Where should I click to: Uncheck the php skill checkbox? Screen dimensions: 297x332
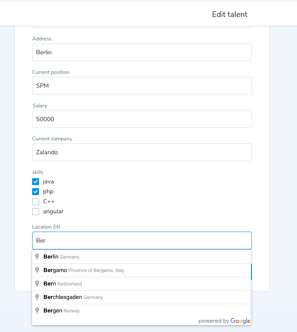point(36,192)
